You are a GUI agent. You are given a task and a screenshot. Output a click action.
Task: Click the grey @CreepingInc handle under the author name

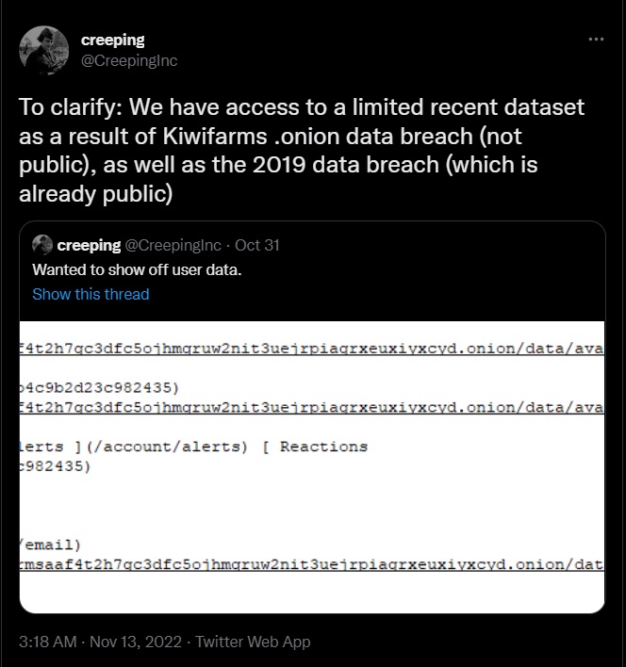pyautogui.click(x=129, y=60)
